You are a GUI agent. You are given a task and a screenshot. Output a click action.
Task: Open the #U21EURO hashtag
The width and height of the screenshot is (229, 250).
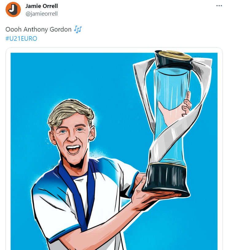click(21, 39)
